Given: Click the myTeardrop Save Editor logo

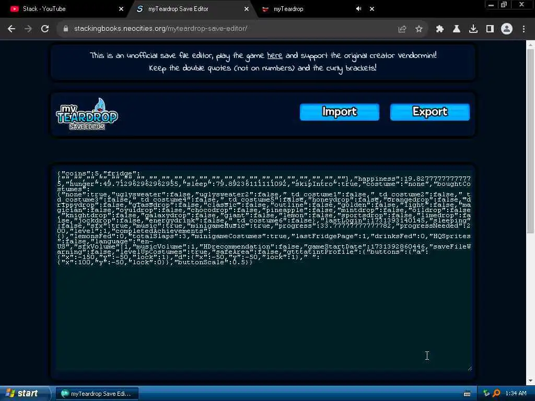Looking at the screenshot, I should coord(87,114).
